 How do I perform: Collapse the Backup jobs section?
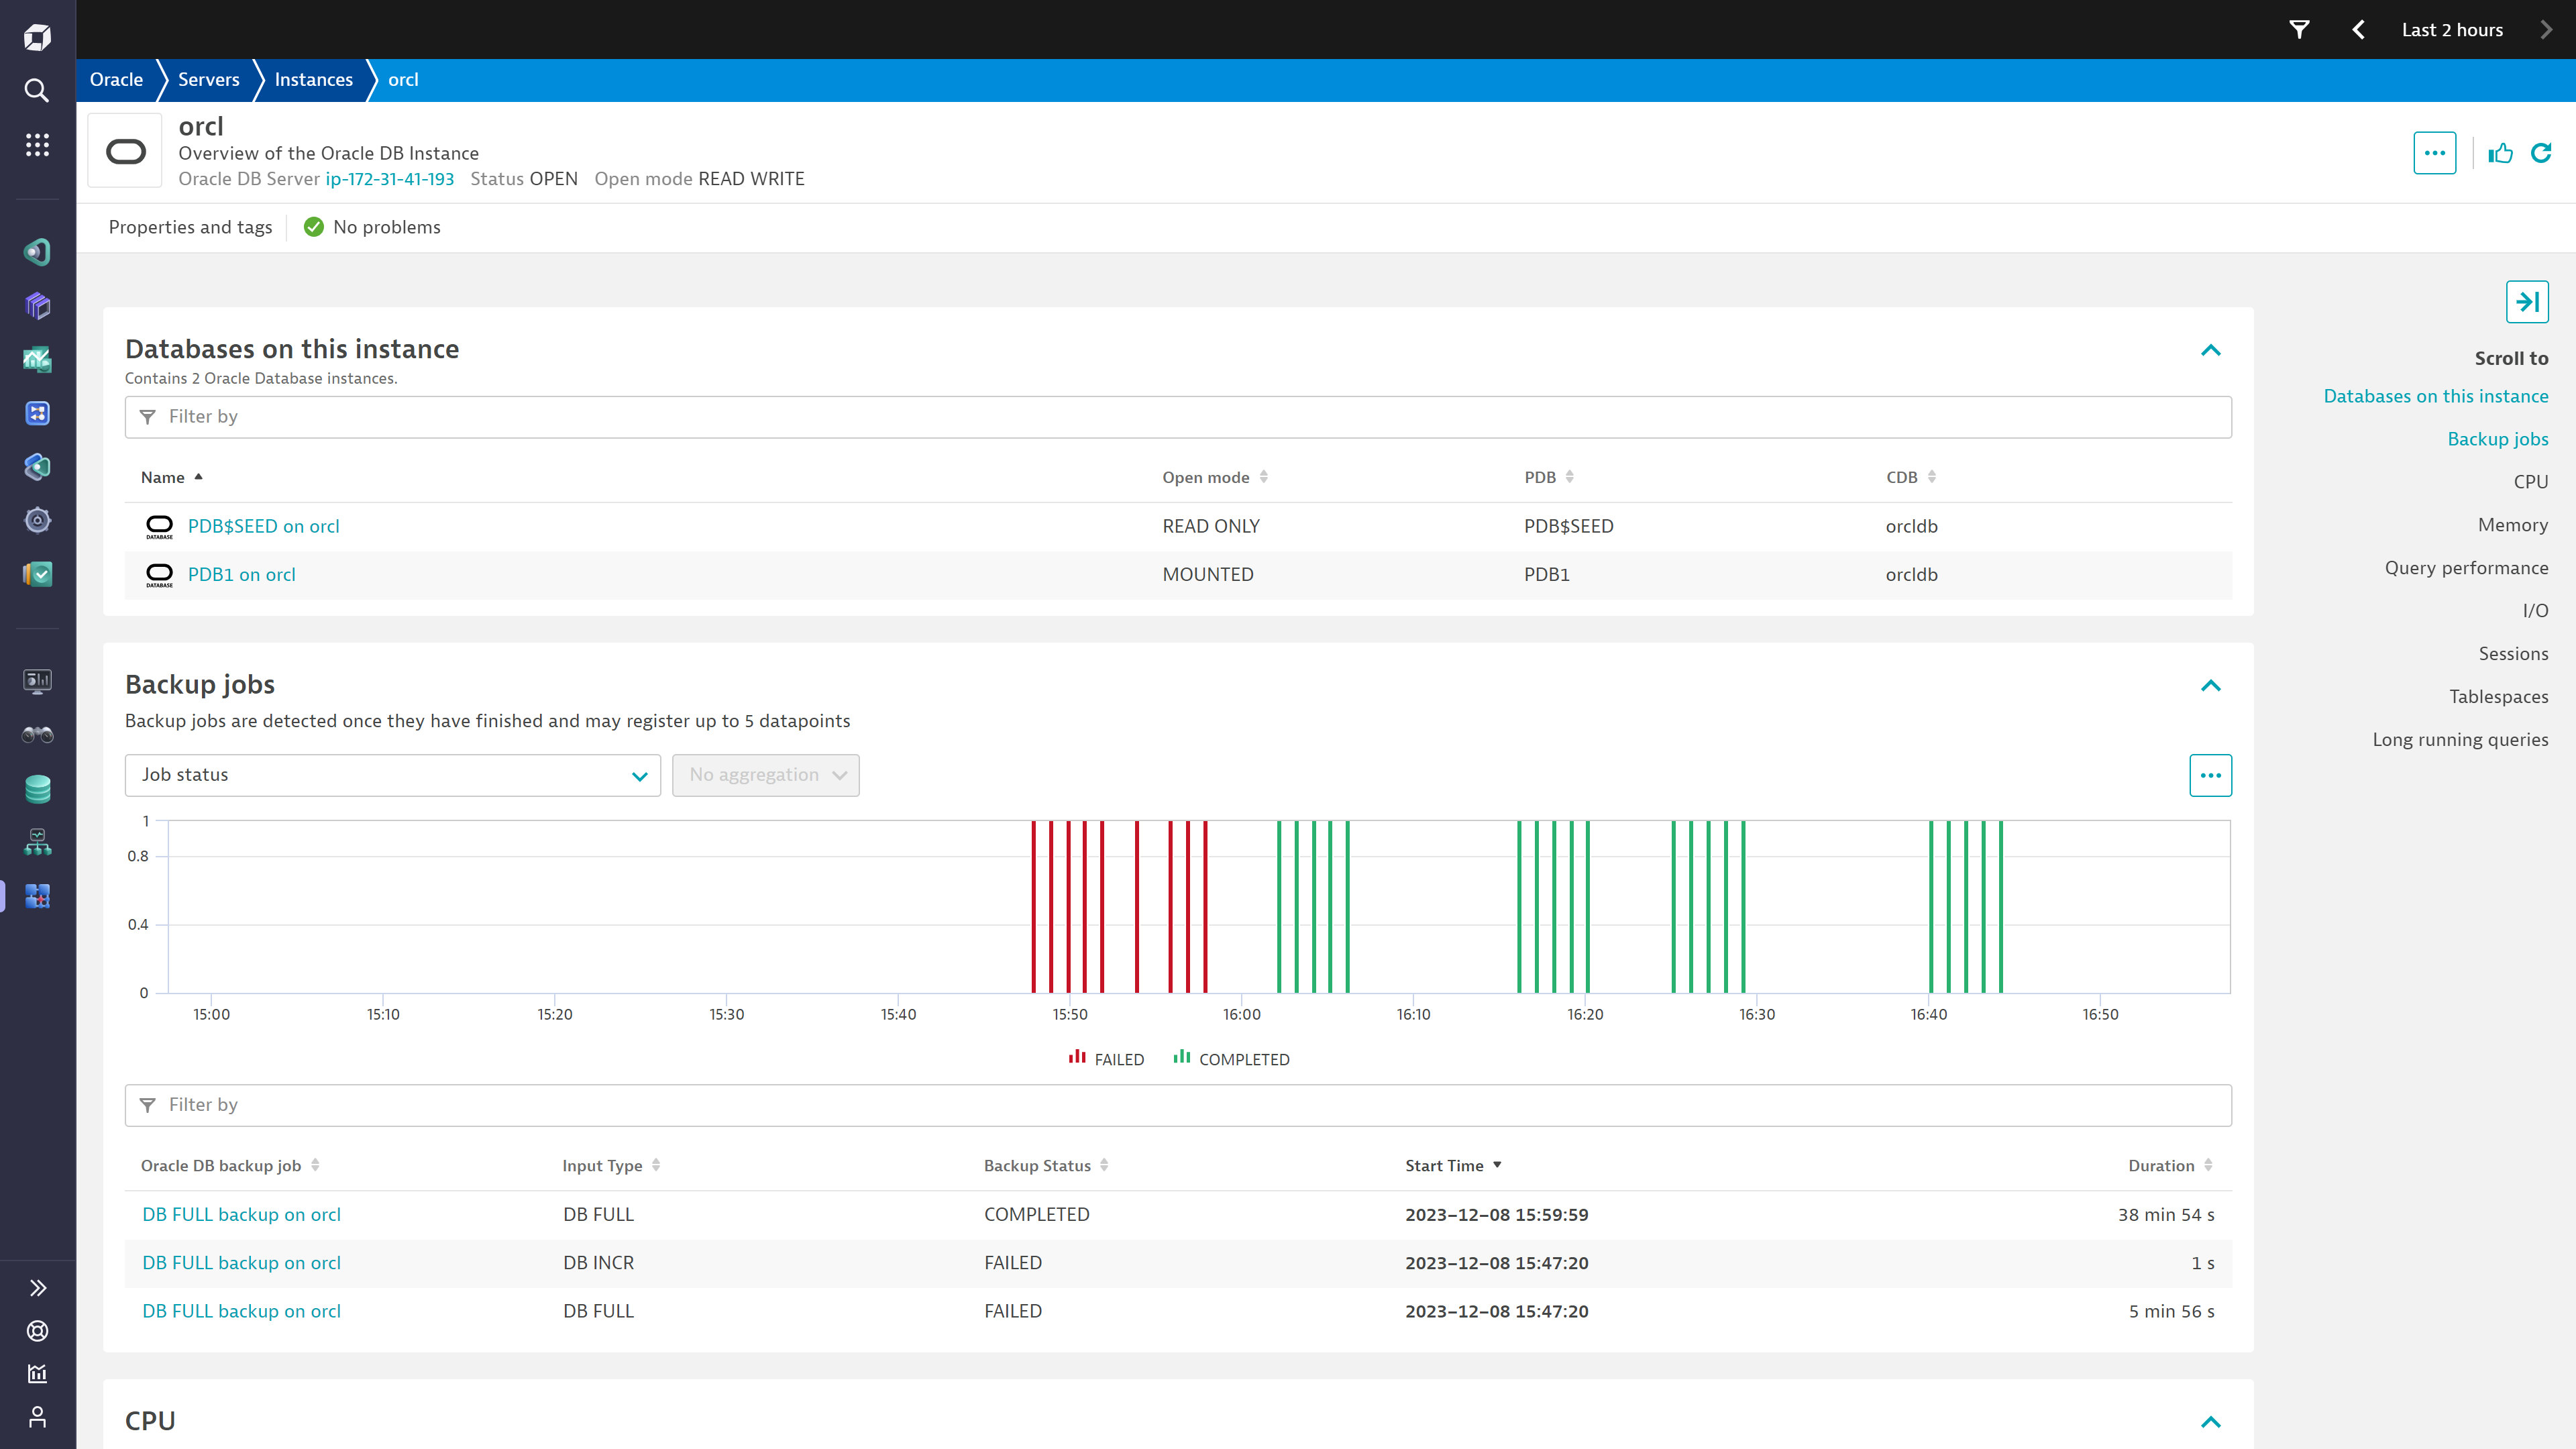coord(2210,685)
